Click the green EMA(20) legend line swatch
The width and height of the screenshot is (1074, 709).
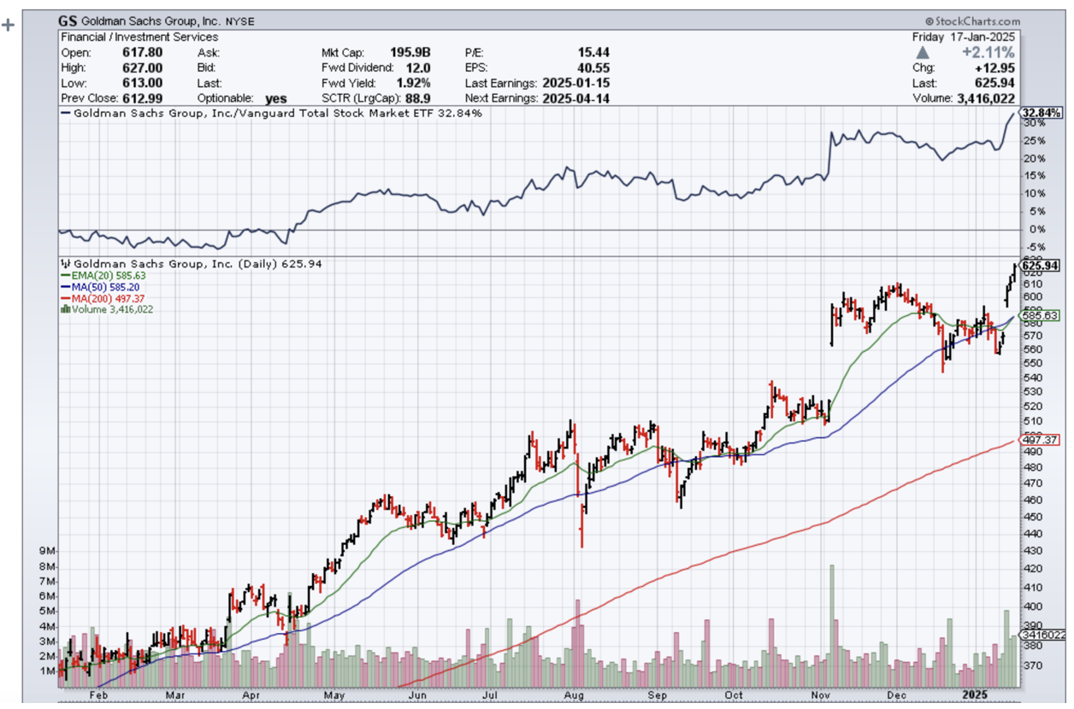[65, 276]
